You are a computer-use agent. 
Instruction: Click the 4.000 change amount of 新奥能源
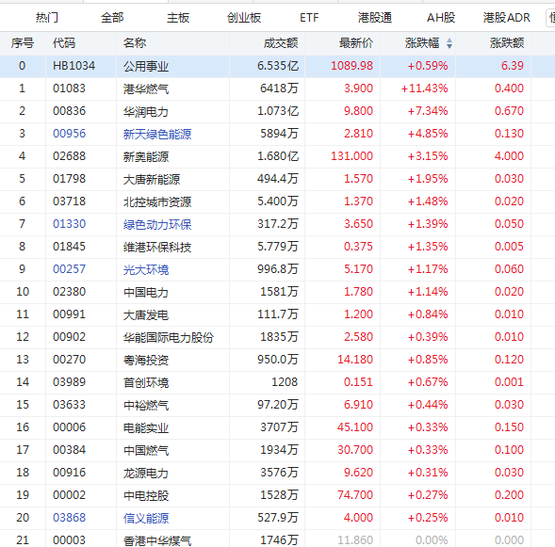coord(509,156)
